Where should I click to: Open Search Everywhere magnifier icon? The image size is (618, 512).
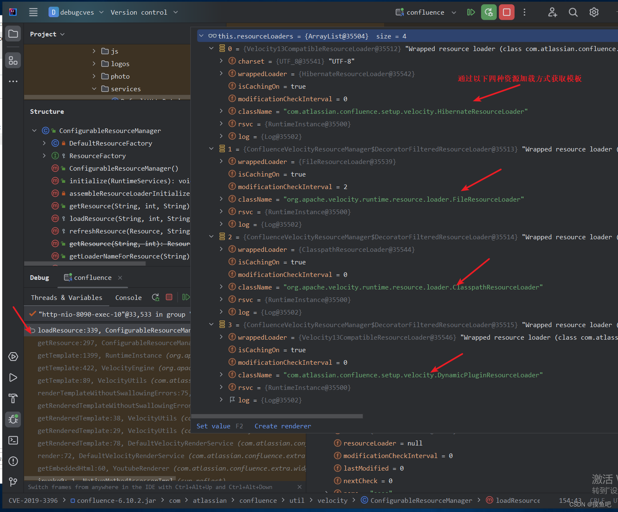pyautogui.click(x=573, y=12)
